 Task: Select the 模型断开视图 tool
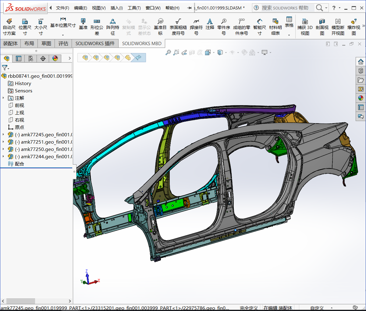(x=338, y=27)
